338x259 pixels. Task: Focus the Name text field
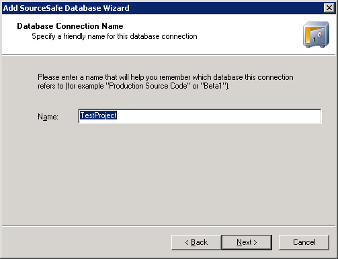click(x=200, y=116)
